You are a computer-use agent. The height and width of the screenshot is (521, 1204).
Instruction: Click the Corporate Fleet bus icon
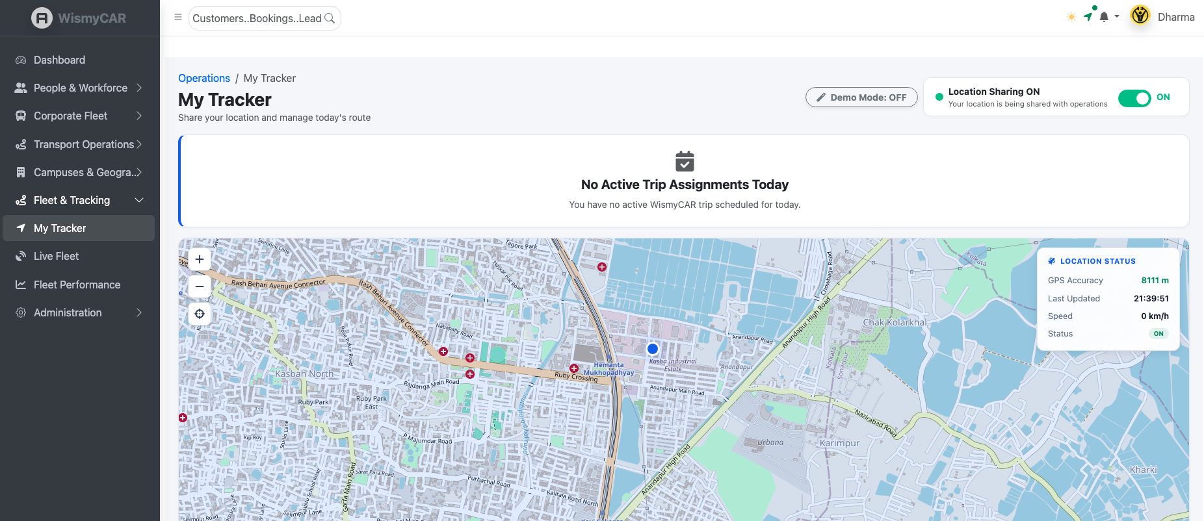click(x=21, y=116)
